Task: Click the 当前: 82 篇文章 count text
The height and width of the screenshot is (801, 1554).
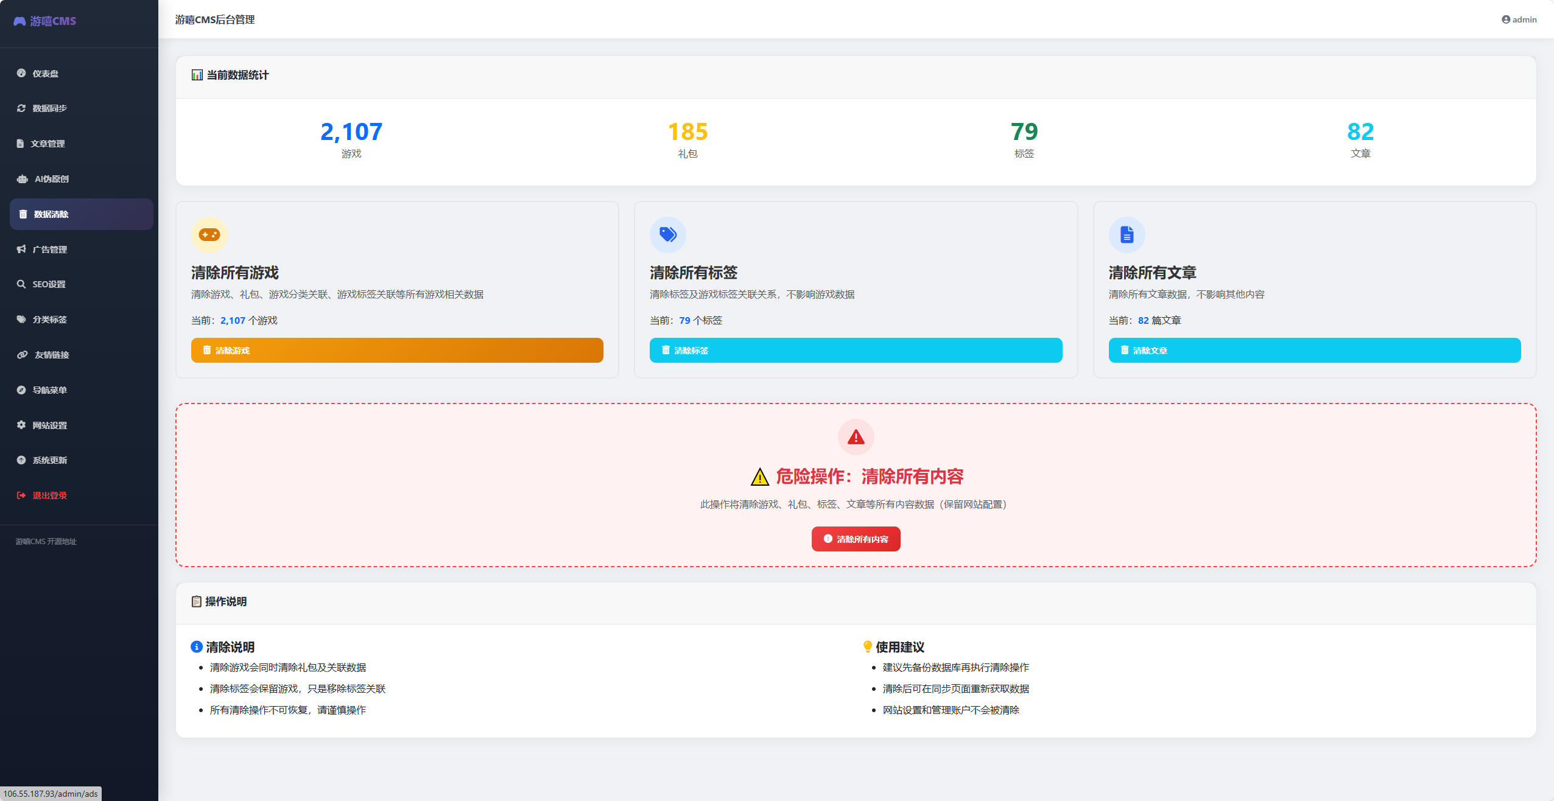Action: 1145,321
